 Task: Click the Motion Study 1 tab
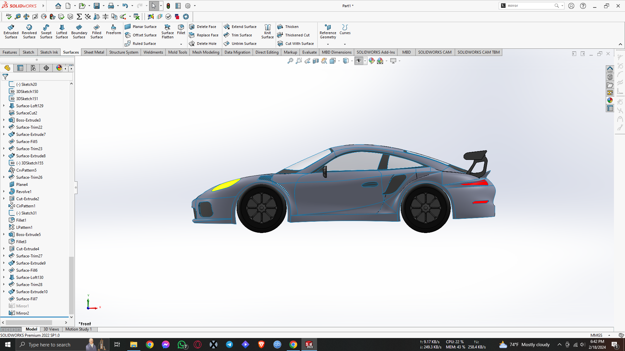coord(78,329)
